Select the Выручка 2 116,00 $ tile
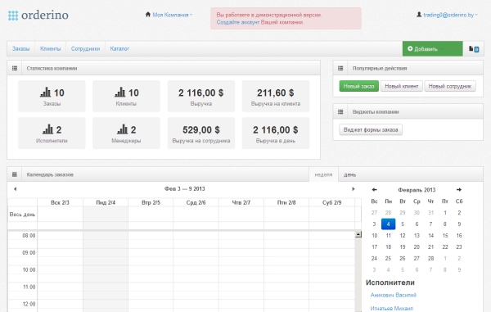Image resolution: width=491 pixels, height=312 pixels. click(201, 96)
